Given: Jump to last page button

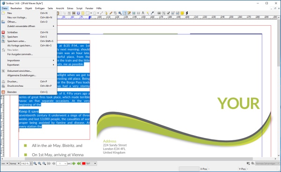Looking at the screenshot, I should pyautogui.click(x=79, y=164).
